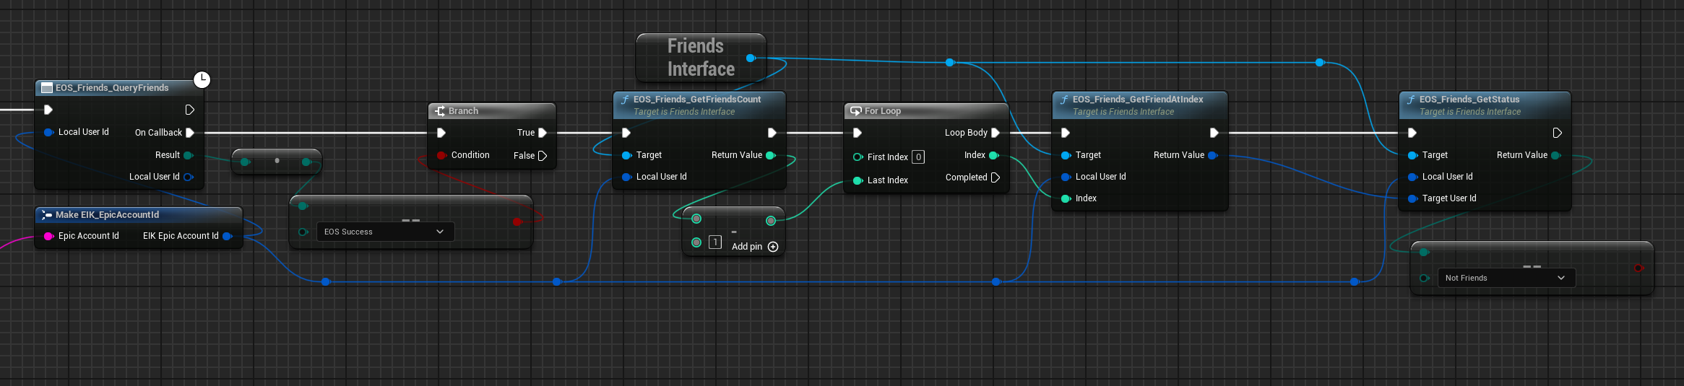Open the EOS Success dropdown
This screenshot has height=386, width=1684.
pyautogui.click(x=385, y=232)
